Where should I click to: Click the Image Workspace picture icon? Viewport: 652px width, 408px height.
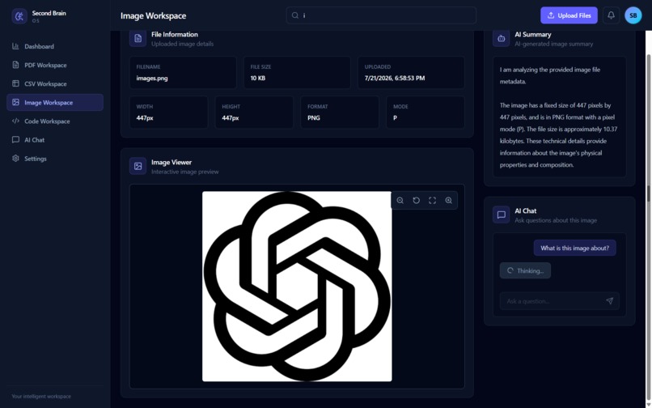coord(15,103)
